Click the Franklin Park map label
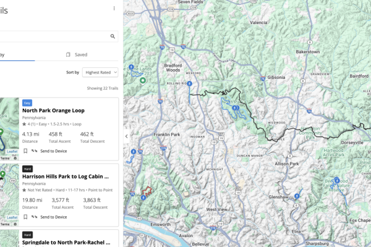The width and height of the screenshot is (371, 247). point(167,135)
